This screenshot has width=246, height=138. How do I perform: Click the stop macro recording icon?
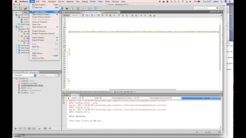point(145,15)
